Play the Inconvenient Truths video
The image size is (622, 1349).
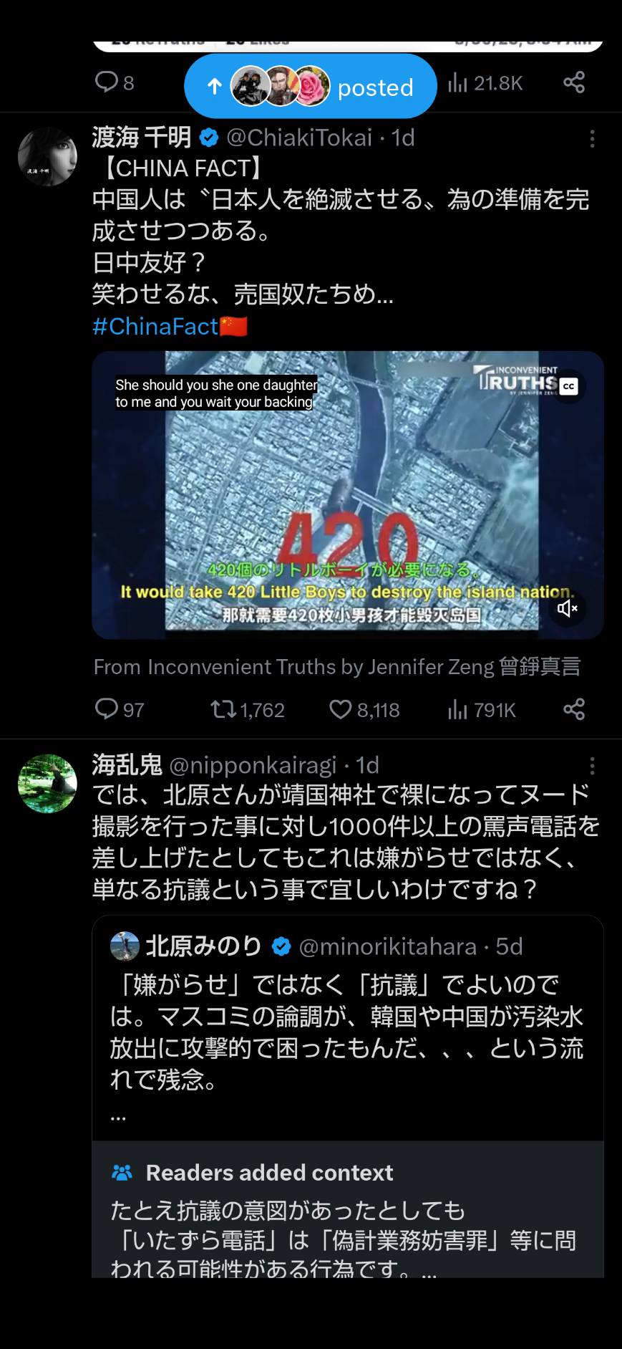pos(348,494)
